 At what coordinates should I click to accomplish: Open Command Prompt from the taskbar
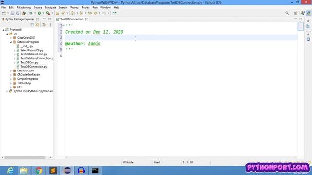point(96,171)
